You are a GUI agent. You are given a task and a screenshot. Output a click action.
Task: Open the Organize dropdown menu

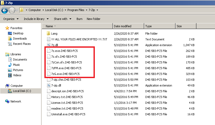[11, 19]
